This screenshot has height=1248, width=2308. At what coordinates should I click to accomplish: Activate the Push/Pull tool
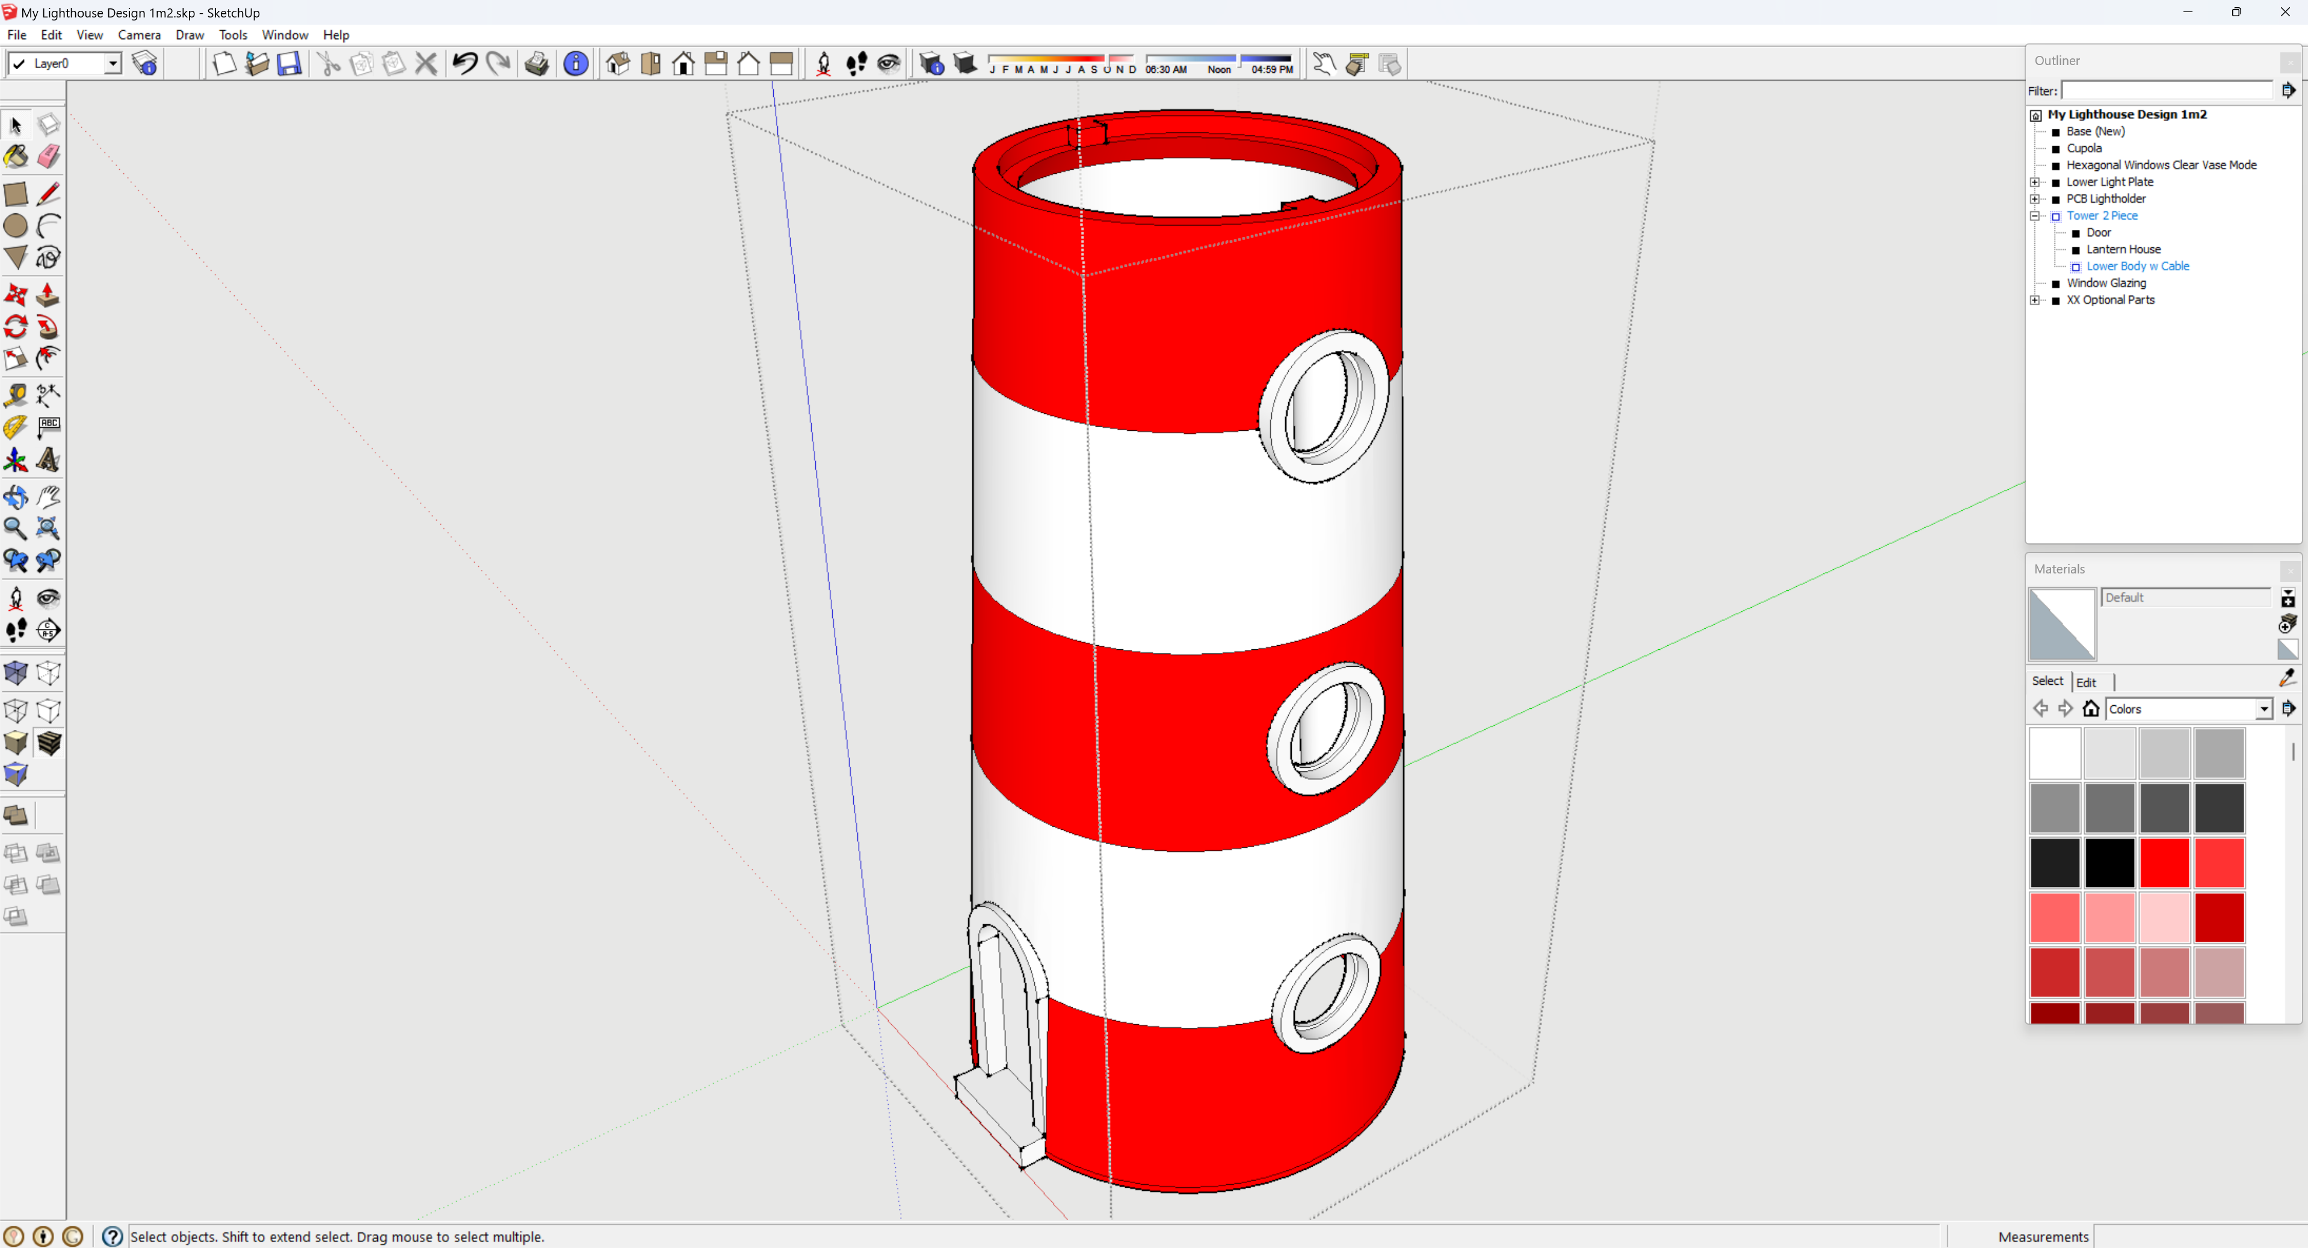tap(48, 295)
